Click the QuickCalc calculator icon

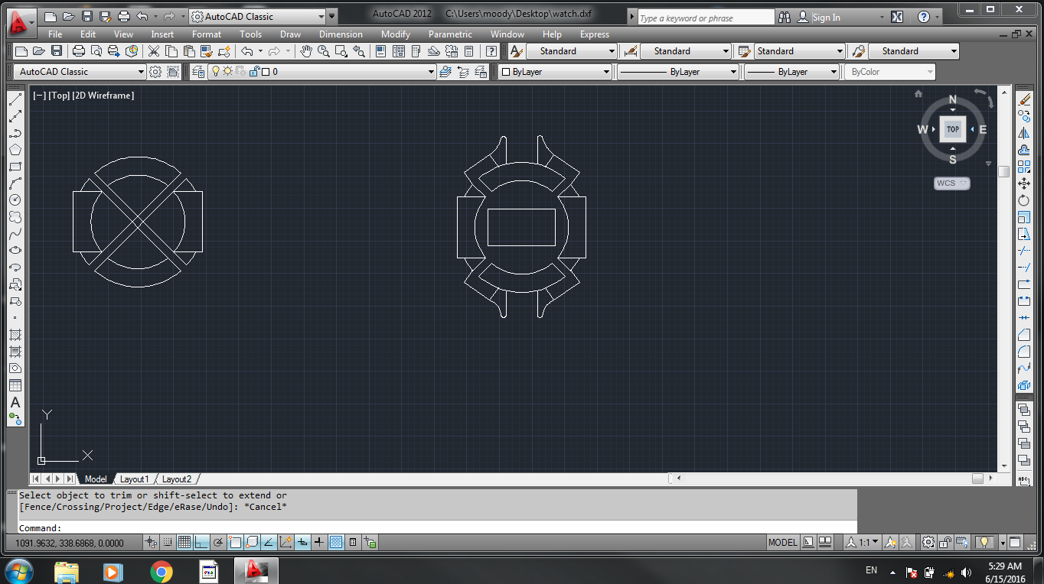tap(469, 51)
